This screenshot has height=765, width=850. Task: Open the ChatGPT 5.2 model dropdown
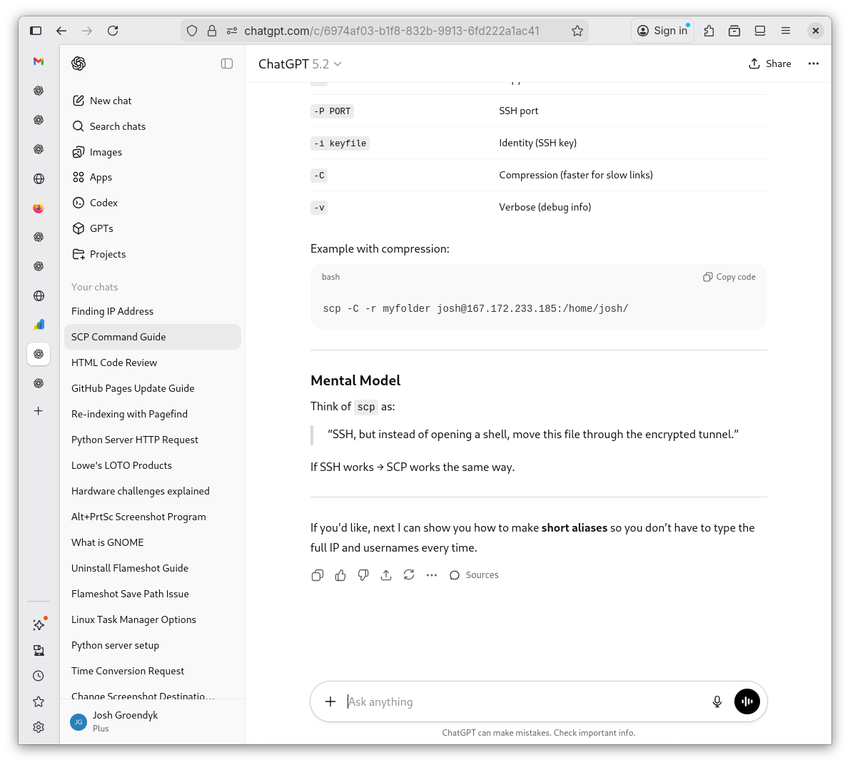[x=300, y=64]
